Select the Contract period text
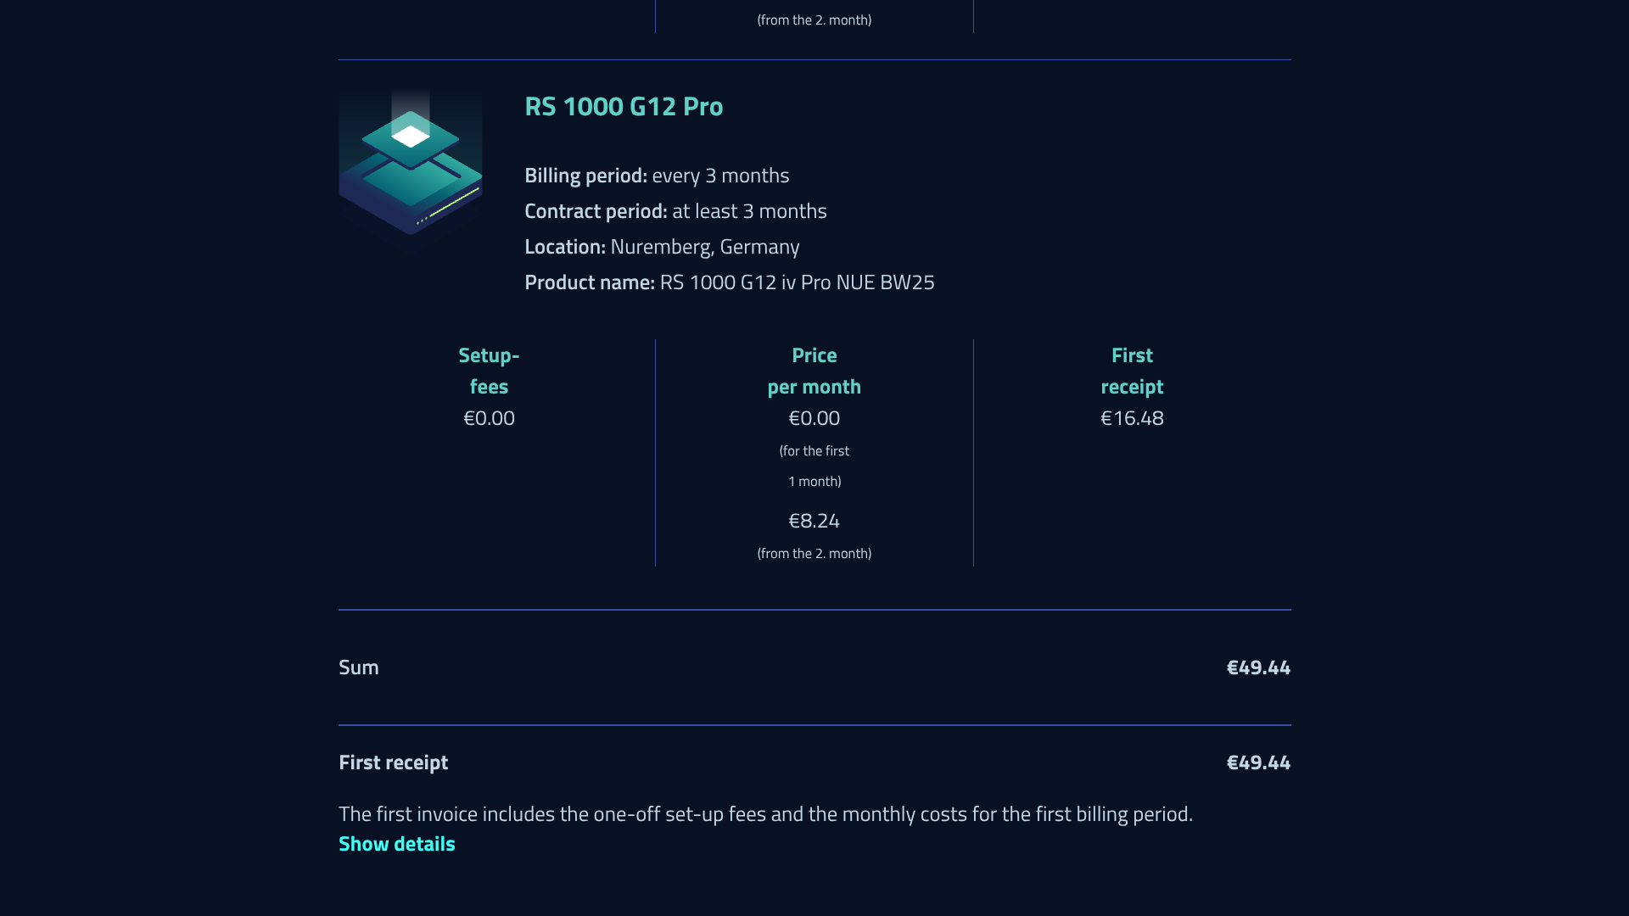Viewport: 1629px width, 916px height. (675, 211)
